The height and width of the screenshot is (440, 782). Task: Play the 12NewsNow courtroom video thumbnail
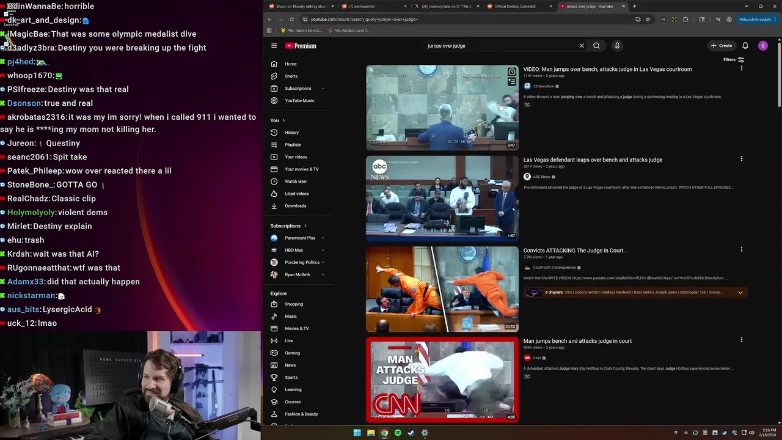pos(442,108)
